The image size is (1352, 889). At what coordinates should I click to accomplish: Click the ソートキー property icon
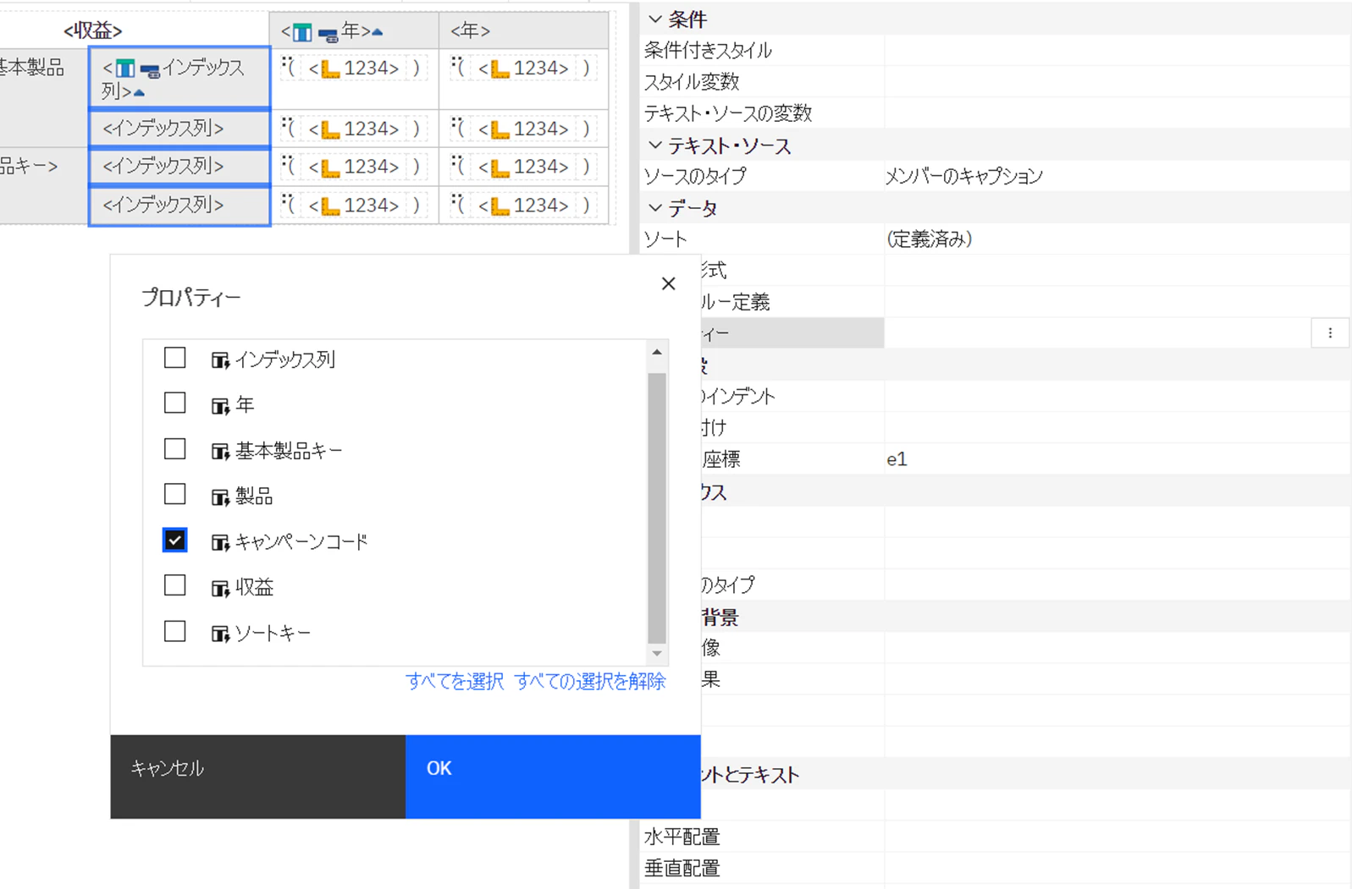[220, 634]
